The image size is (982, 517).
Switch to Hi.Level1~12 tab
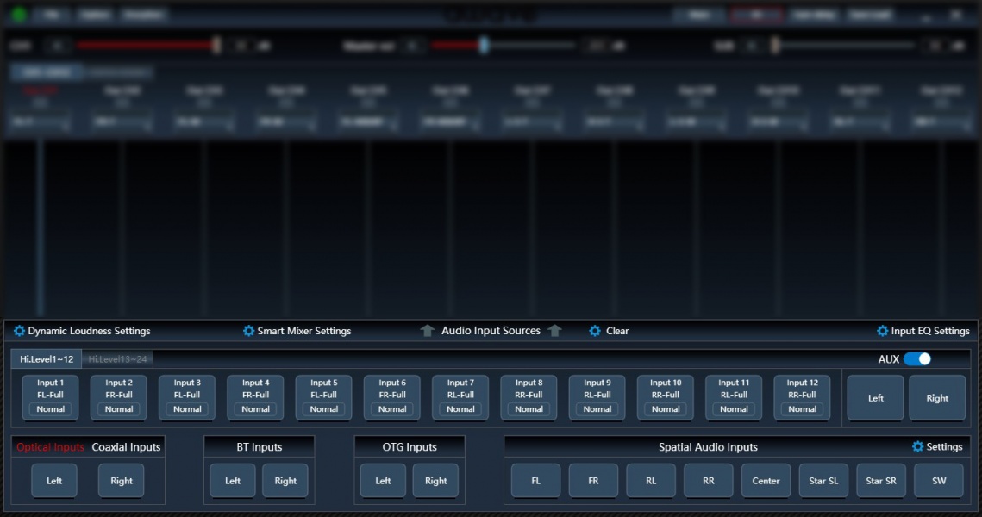coord(47,358)
